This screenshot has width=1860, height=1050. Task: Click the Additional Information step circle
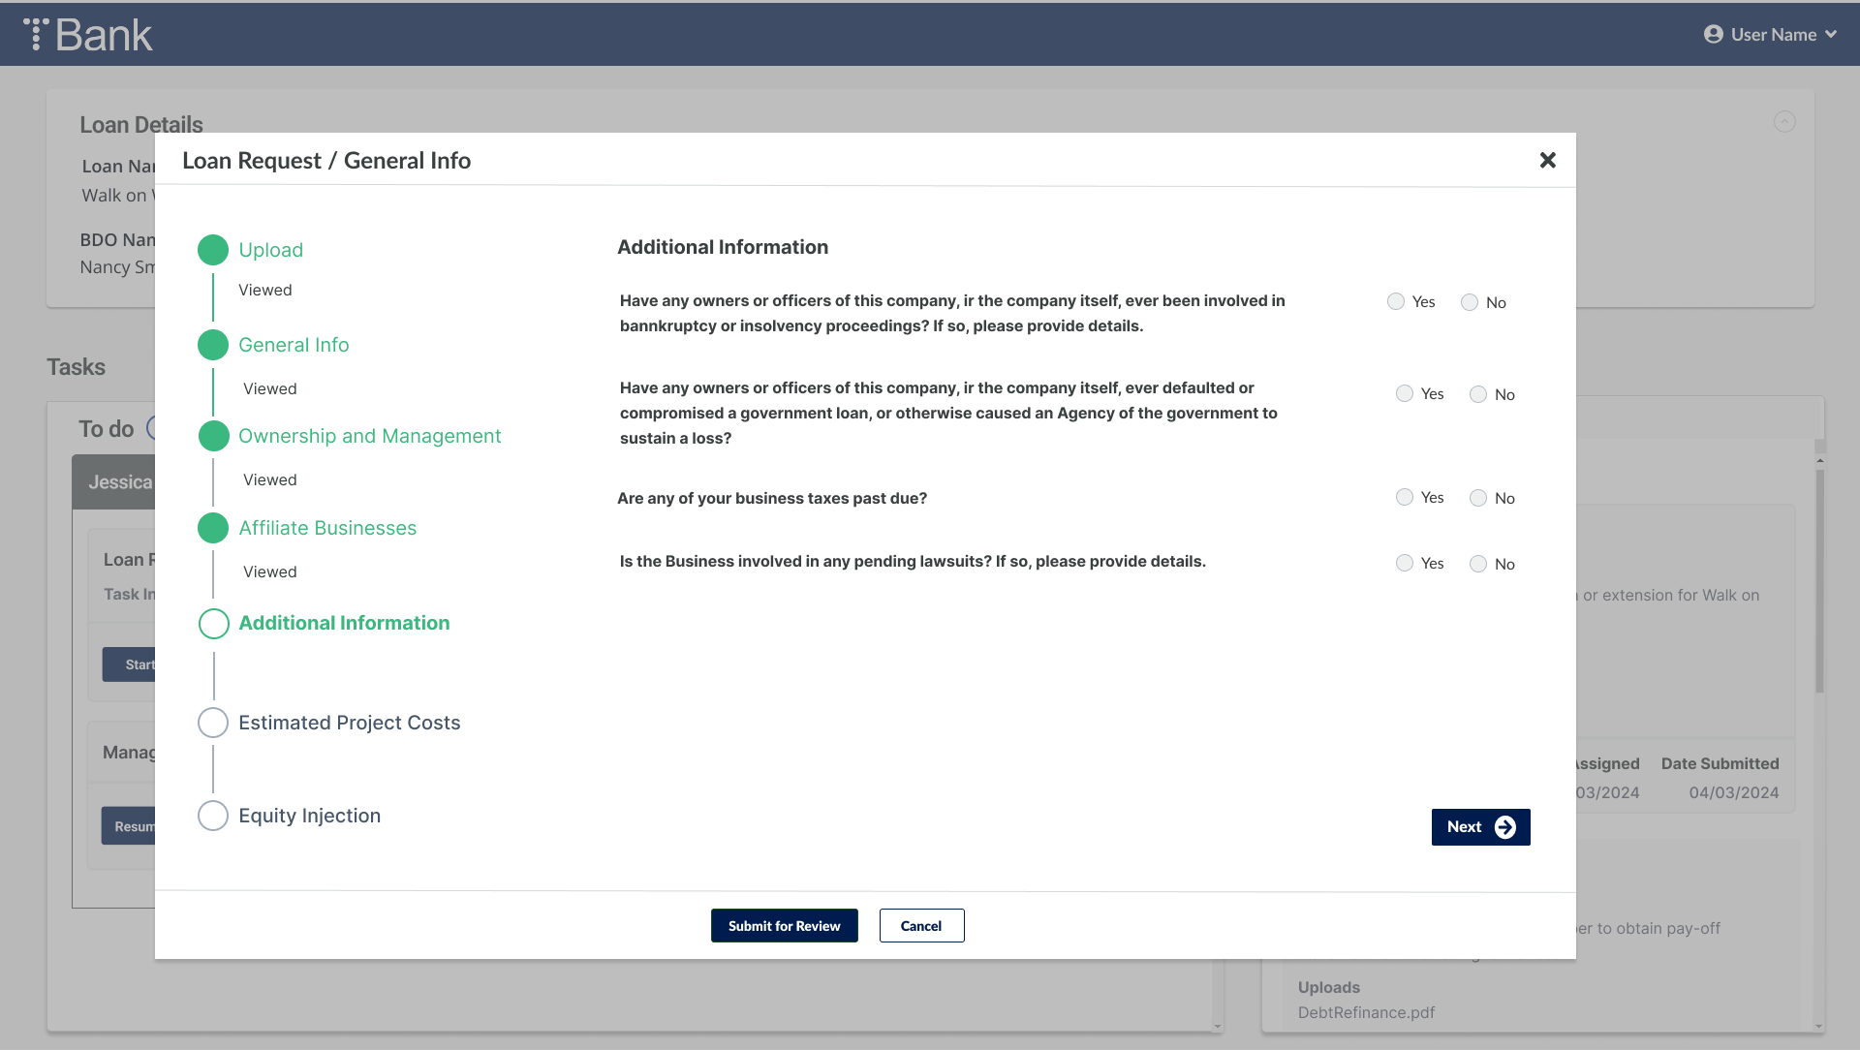click(213, 624)
